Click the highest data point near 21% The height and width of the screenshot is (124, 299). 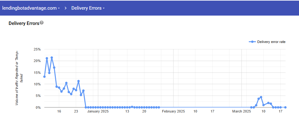[52, 58]
